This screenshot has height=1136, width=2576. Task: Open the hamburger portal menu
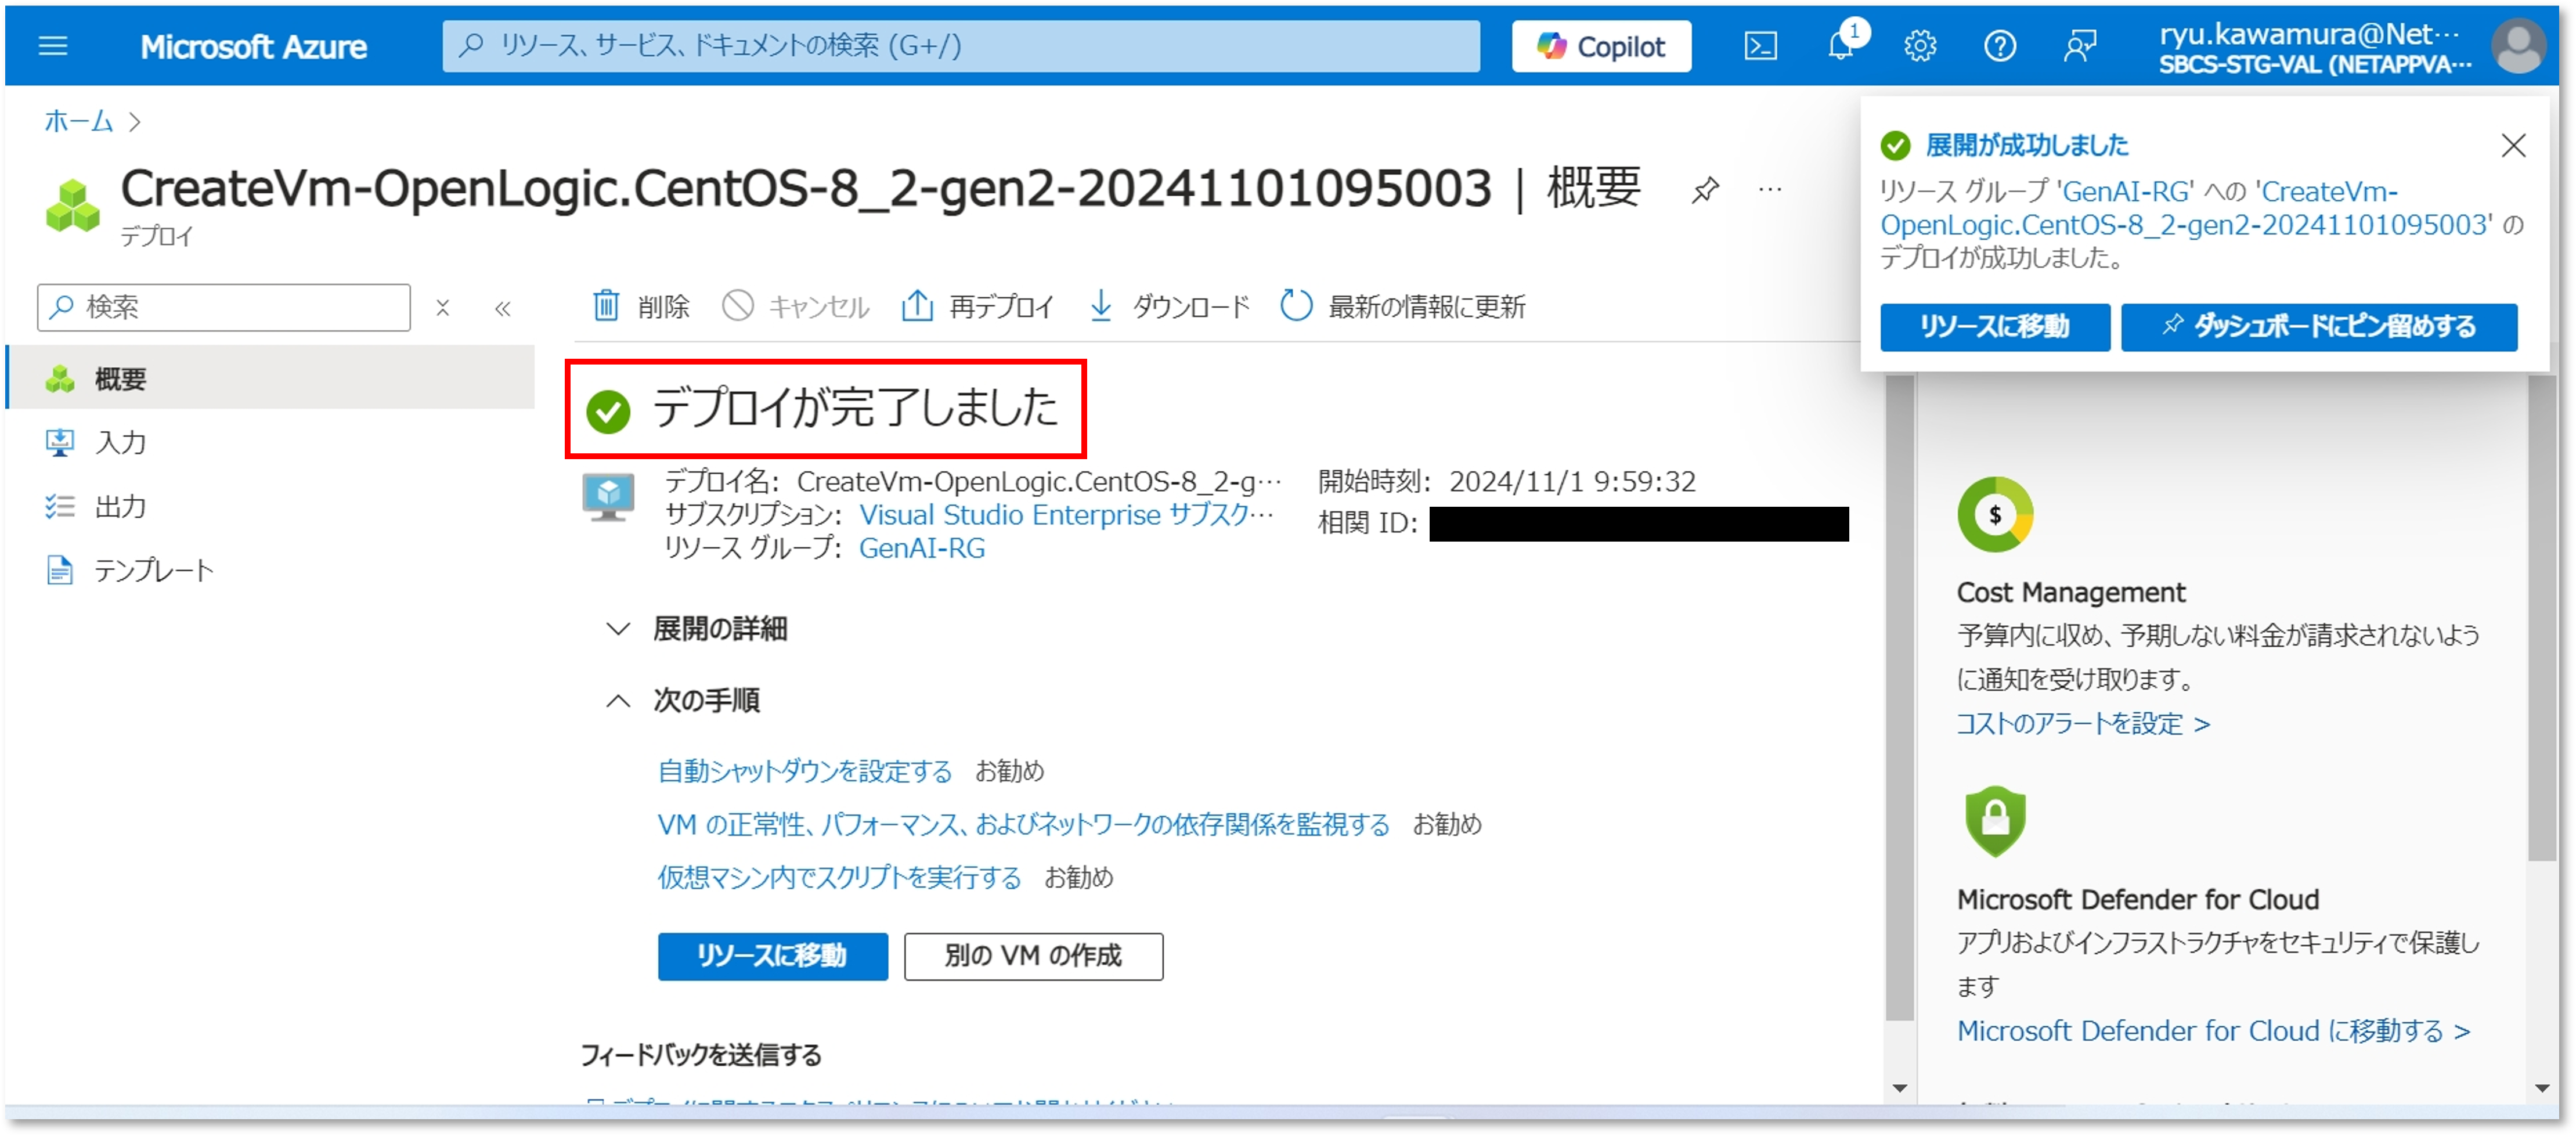(x=52, y=46)
